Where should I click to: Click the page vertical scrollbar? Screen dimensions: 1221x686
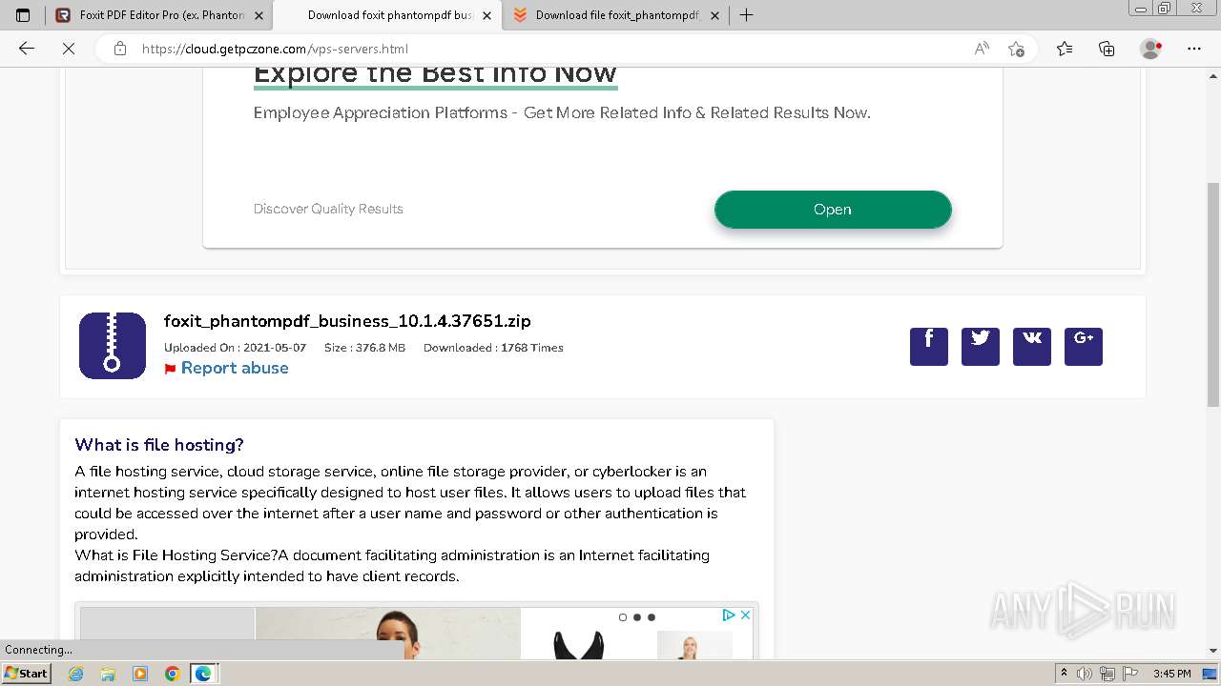pyautogui.click(x=1213, y=295)
